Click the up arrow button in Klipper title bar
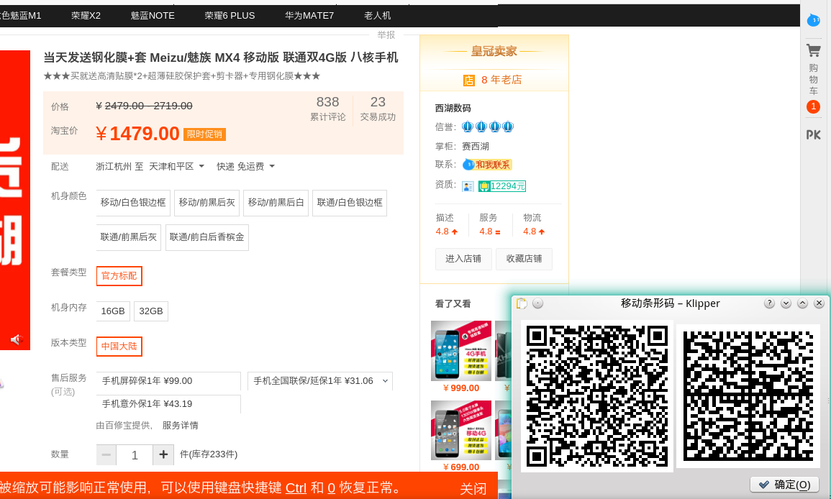 (x=802, y=303)
